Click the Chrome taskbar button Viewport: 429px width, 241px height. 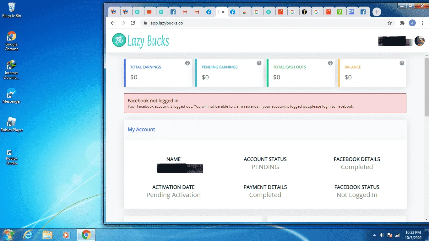86,234
